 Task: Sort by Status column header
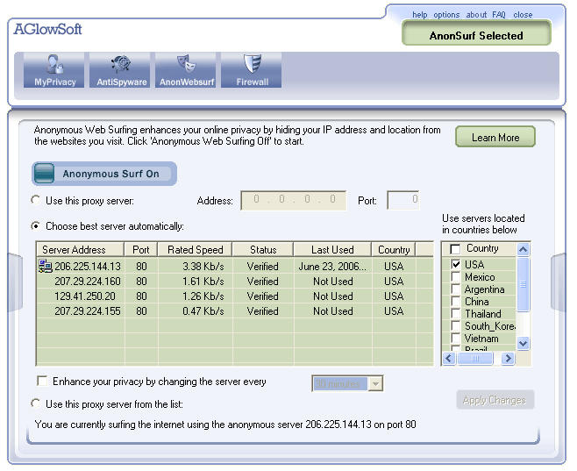pyautogui.click(x=263, y=249)
